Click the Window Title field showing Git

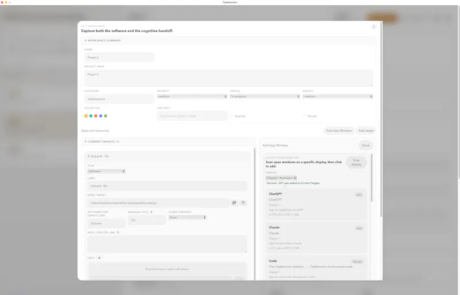tap(147, 220)
